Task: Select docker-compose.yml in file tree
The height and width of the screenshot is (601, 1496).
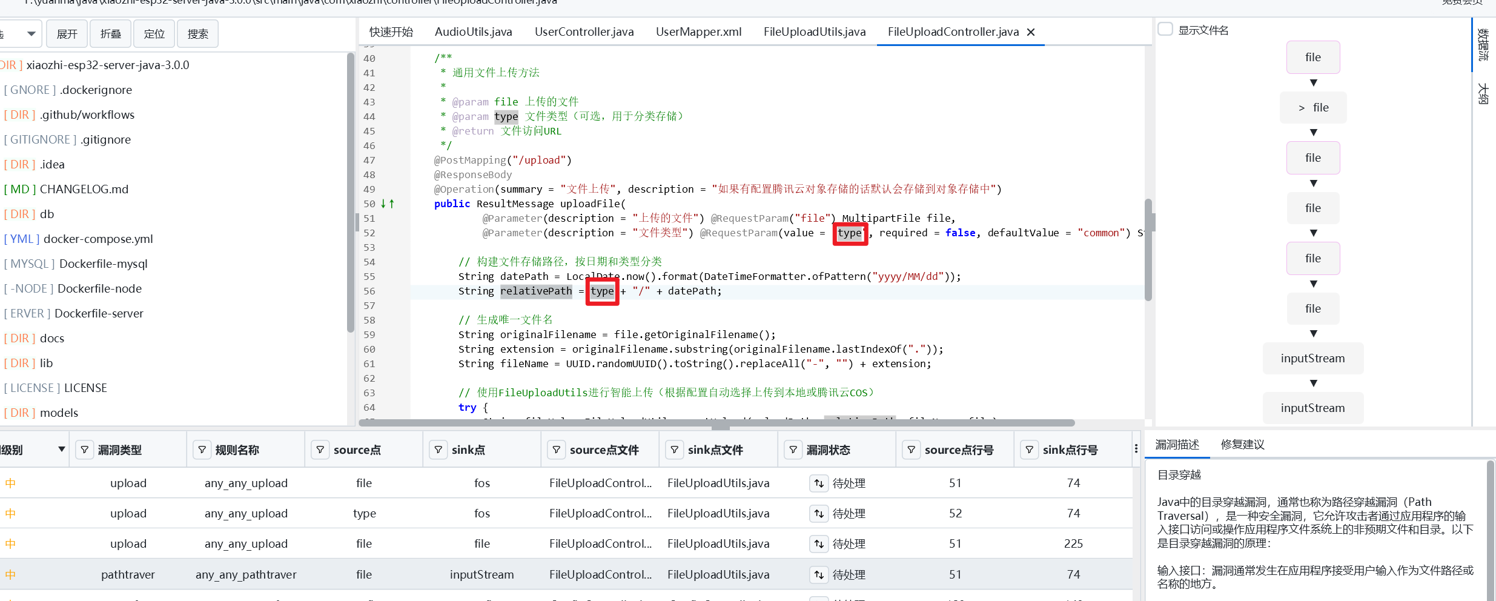Action: click(78, 239)
